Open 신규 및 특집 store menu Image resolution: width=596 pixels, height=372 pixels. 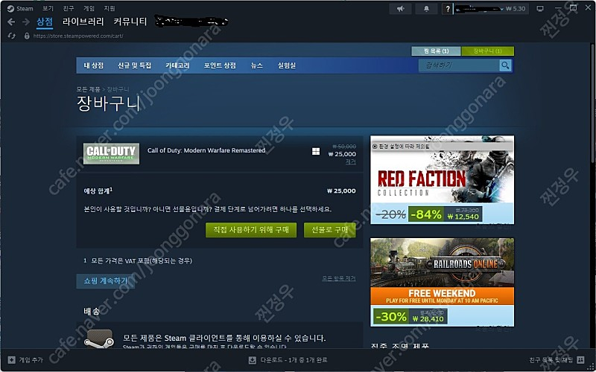134,65
